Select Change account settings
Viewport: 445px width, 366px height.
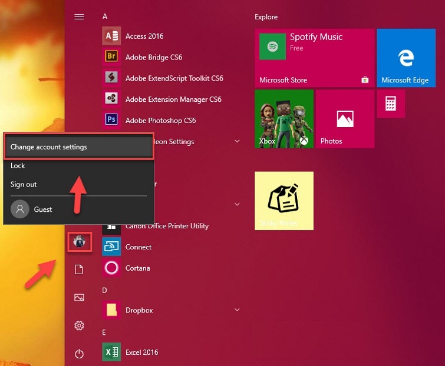pos(79,147)
